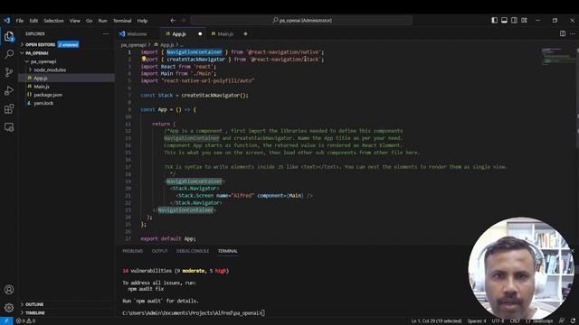Screen dimensions: 579x325
Task: Click App.js in the breadcrumb path
Action: [x=166, y=45]
